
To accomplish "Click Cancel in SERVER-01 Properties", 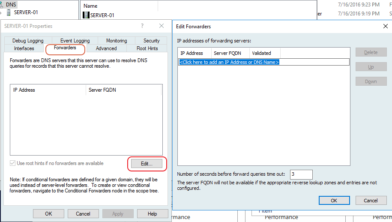I will click(83, 214).
